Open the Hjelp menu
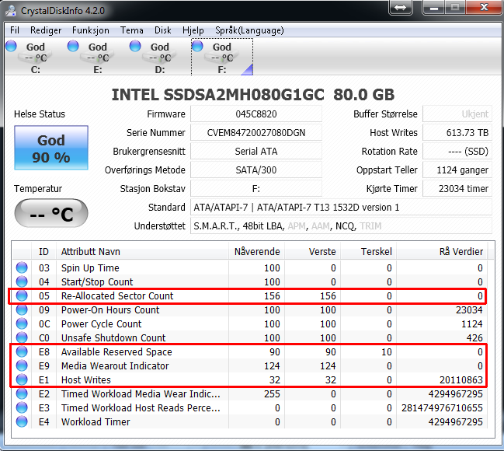Viewport: 504px width, 451px height. point(193,30)
